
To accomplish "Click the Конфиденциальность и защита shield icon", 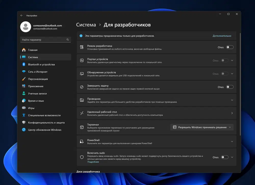I will pyautogui.click(x=24, y=122).
